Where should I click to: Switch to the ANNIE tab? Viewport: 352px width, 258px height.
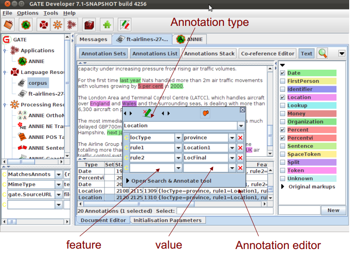[190, 39]
